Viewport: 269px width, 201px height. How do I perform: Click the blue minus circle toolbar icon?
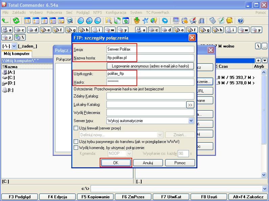(81, 21)
